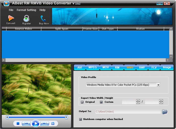Click the blue file list area

point(85,45)
